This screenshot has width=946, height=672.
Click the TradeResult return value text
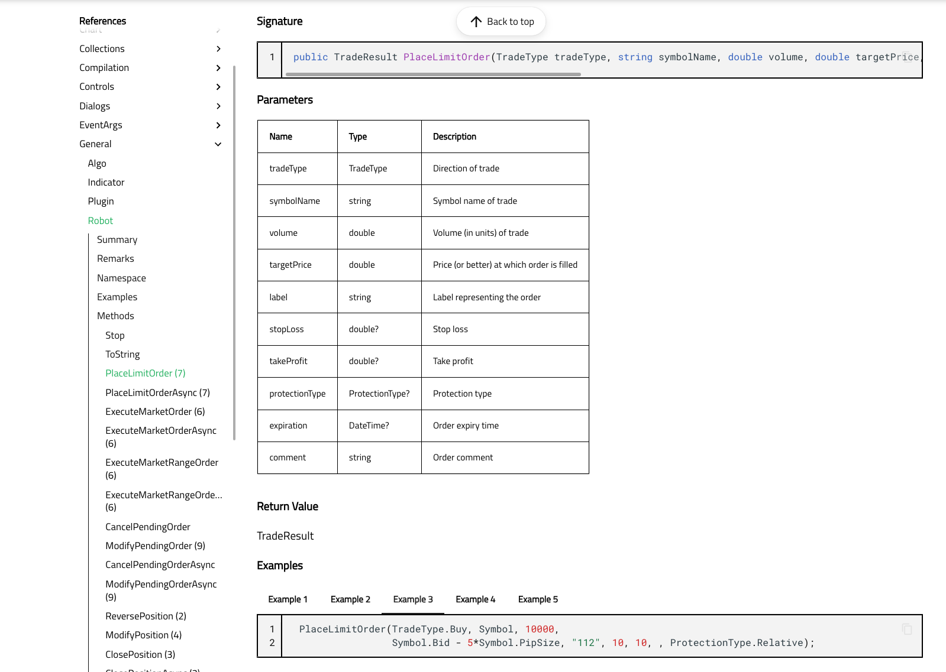coord(285,536)
